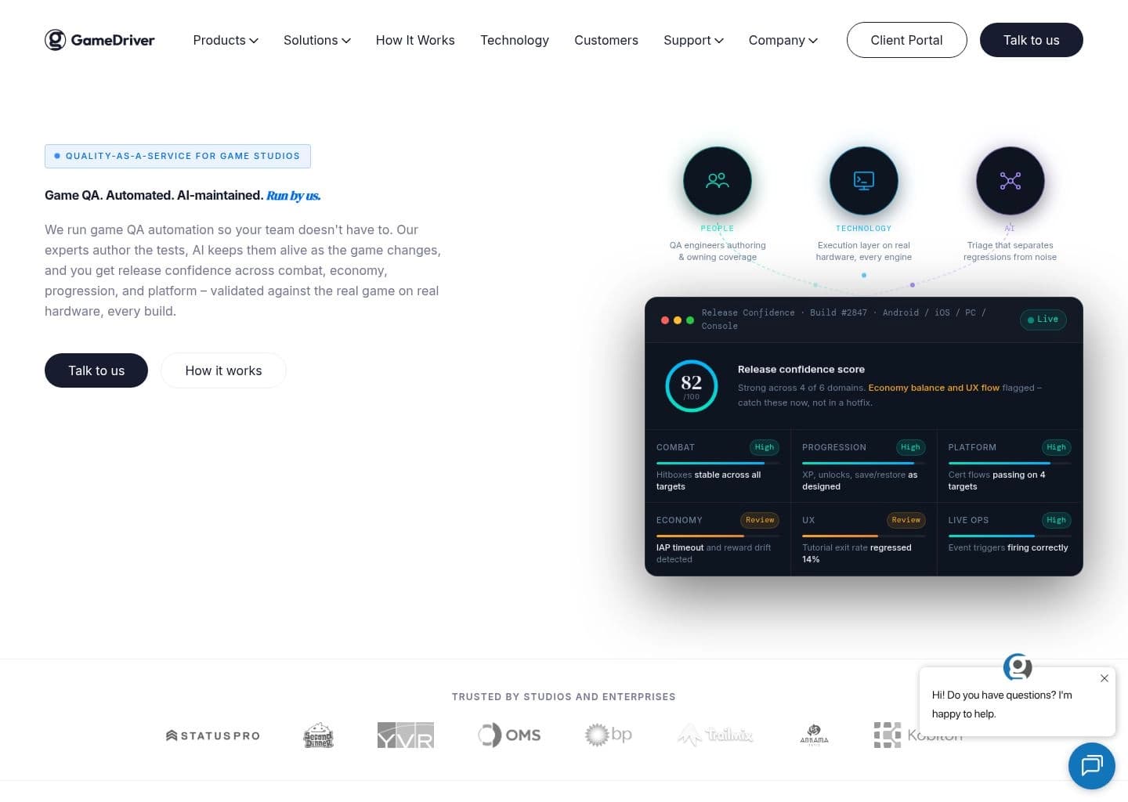Click the Second Dinner logo
The image size is (1128, 802).
[x=319, y=735]
